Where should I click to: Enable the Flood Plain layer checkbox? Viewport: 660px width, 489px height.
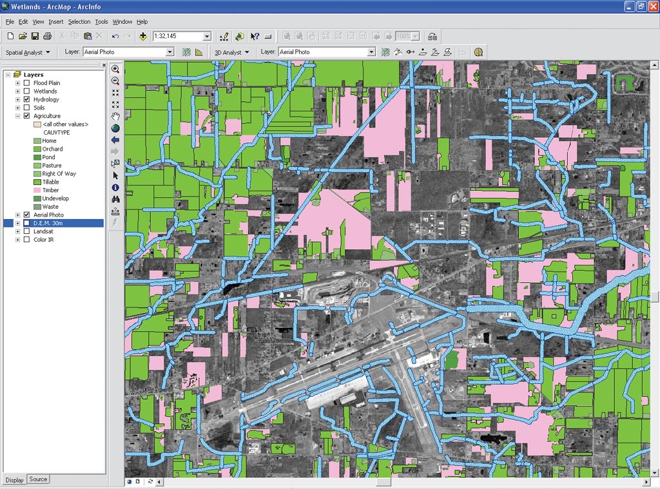(x=27, y=83)
